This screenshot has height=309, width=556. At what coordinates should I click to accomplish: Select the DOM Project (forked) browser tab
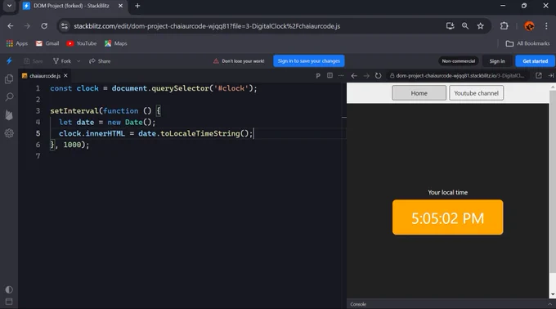click(x=73, y=6)
